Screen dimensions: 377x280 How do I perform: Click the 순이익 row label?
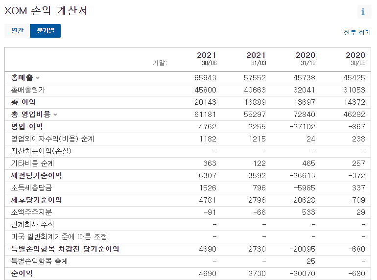(x=22, y=274)
